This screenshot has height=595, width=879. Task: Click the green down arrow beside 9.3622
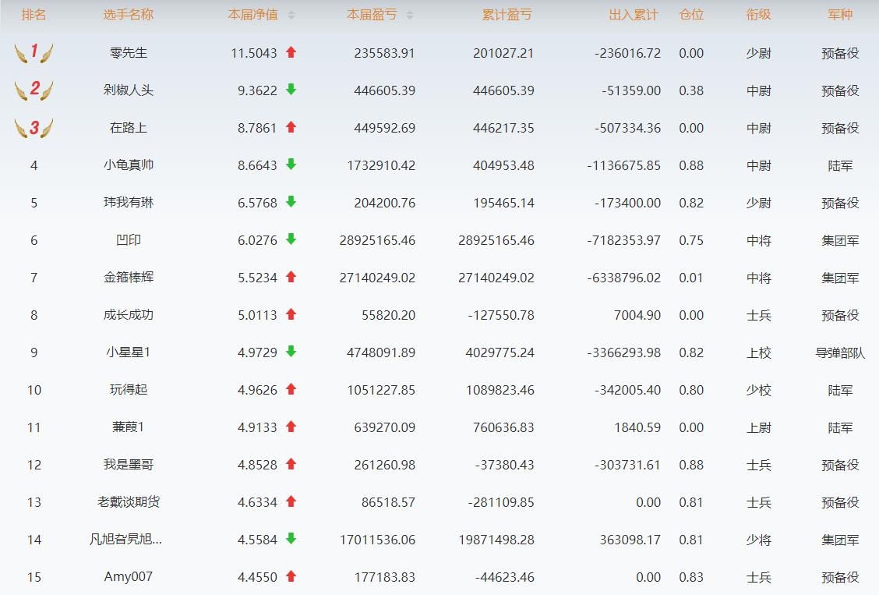pyautogui.click(x=291, y=90)
